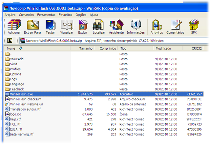
Task: Select the Translation autors.rtf file name
Action: [x=26, y=109]
